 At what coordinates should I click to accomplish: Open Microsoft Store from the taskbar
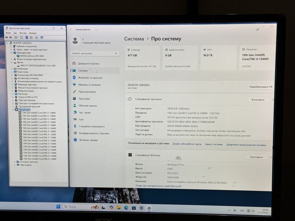(134, 208)
